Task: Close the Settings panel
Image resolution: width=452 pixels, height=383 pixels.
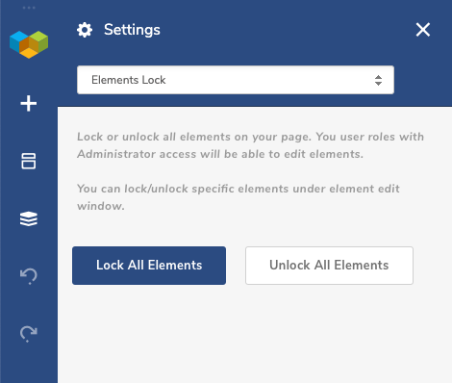Action: [423, 30]
